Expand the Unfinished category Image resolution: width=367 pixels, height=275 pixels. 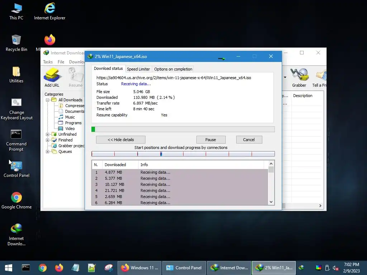pos(47,135)
